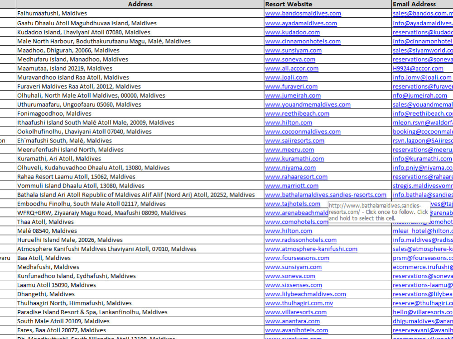
Task: Open www.jumeirah.com website link
Action: coord(293,95)
